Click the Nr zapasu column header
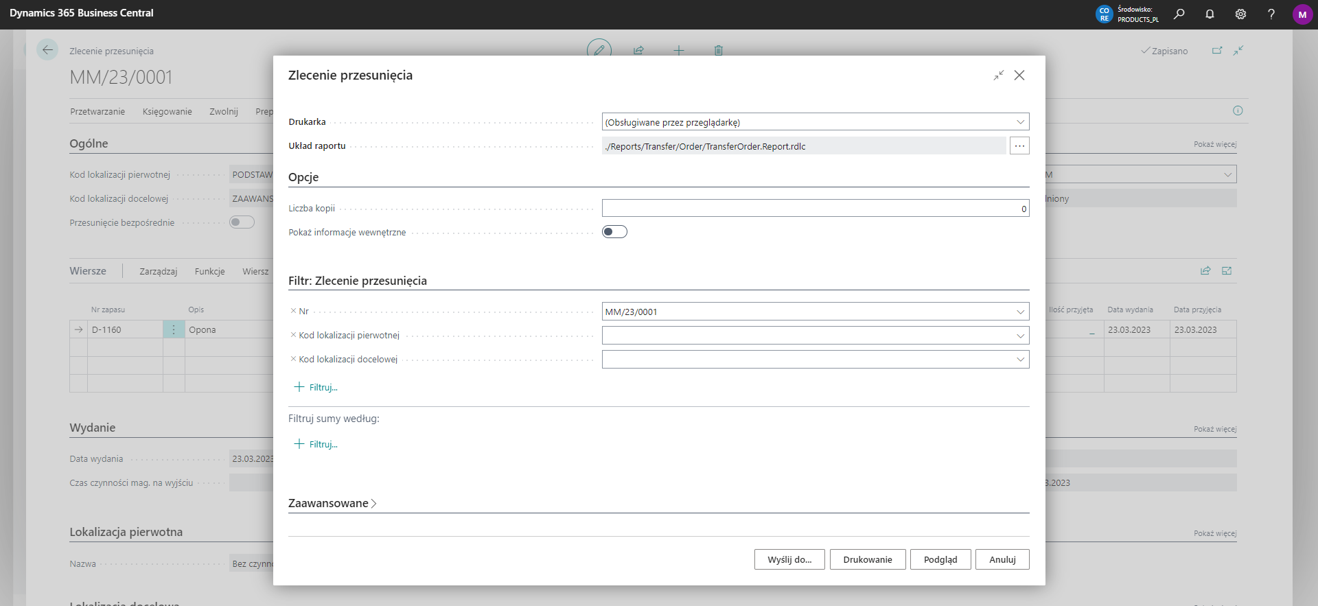Image resolution: width=1318 pixels, height=606 pixels. [x=108, y=310]
